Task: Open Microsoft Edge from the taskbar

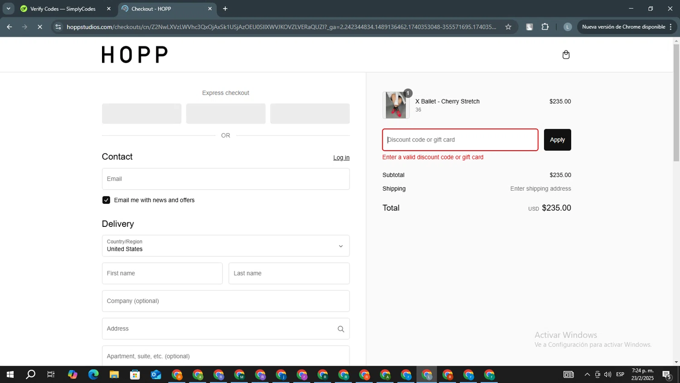Action: [93, 375]
